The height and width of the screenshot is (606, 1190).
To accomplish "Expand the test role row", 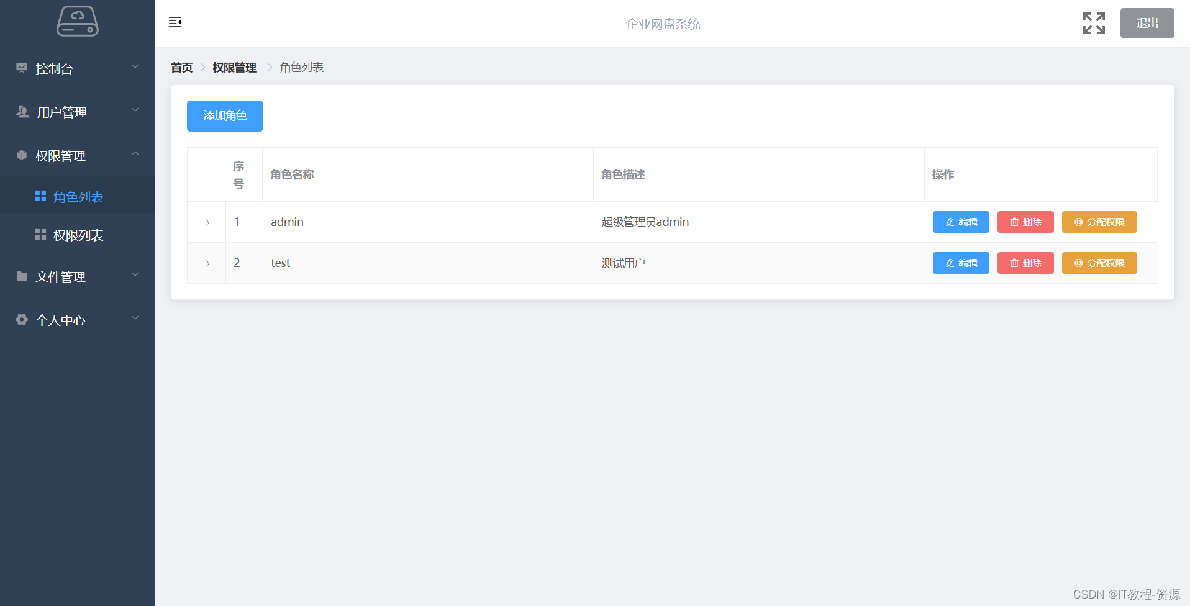I will (207, 263).
